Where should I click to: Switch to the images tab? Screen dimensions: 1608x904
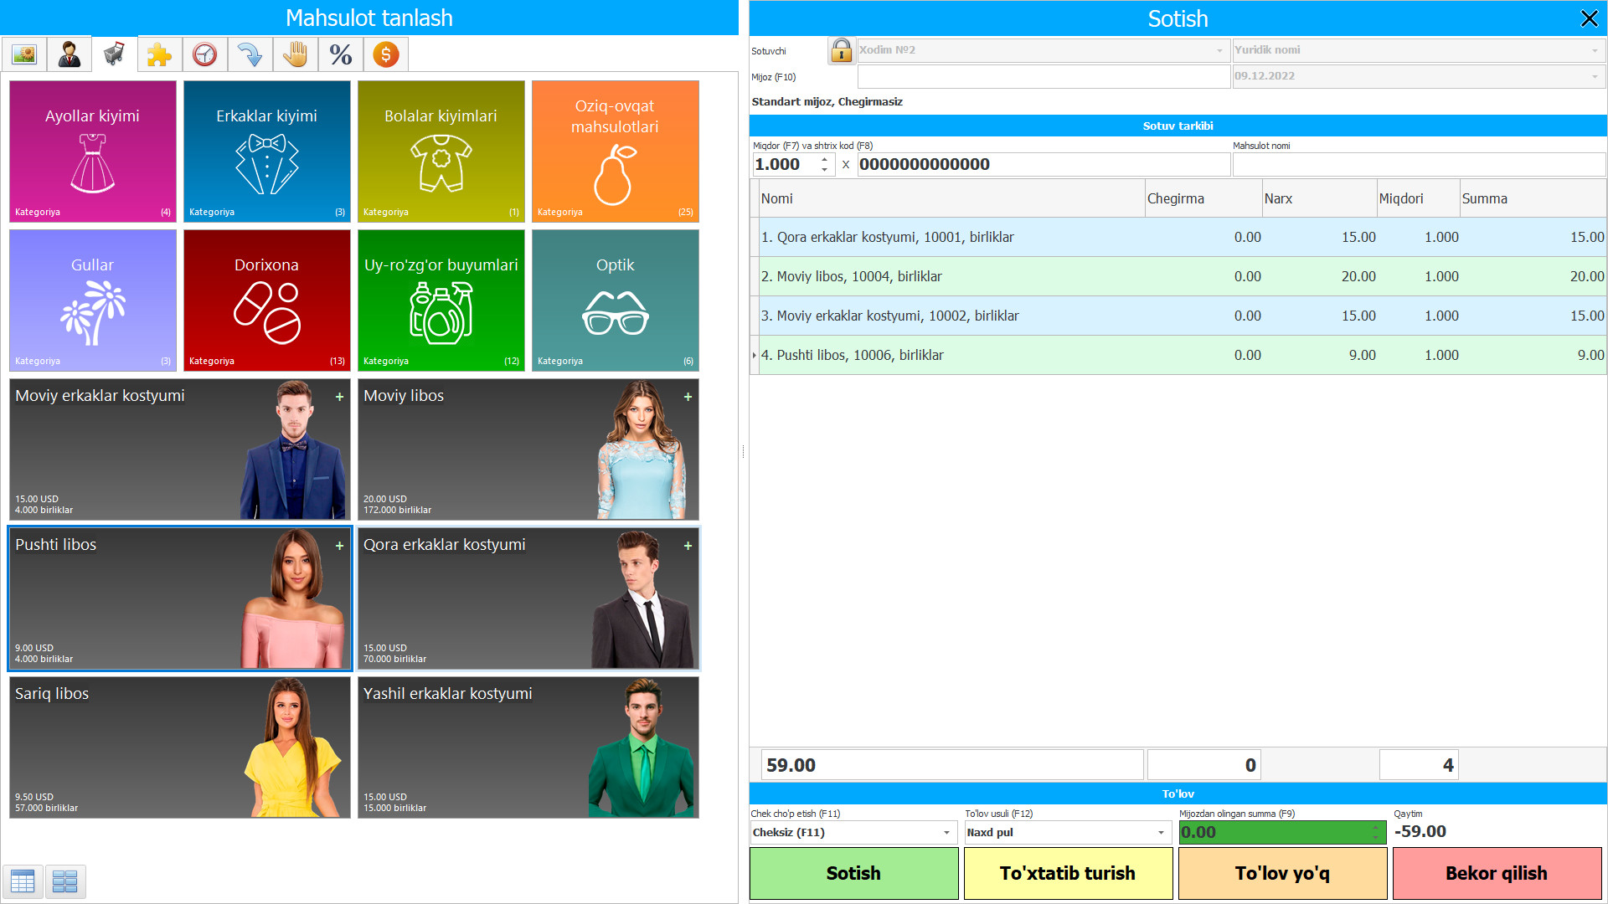[x=23, y=54]
